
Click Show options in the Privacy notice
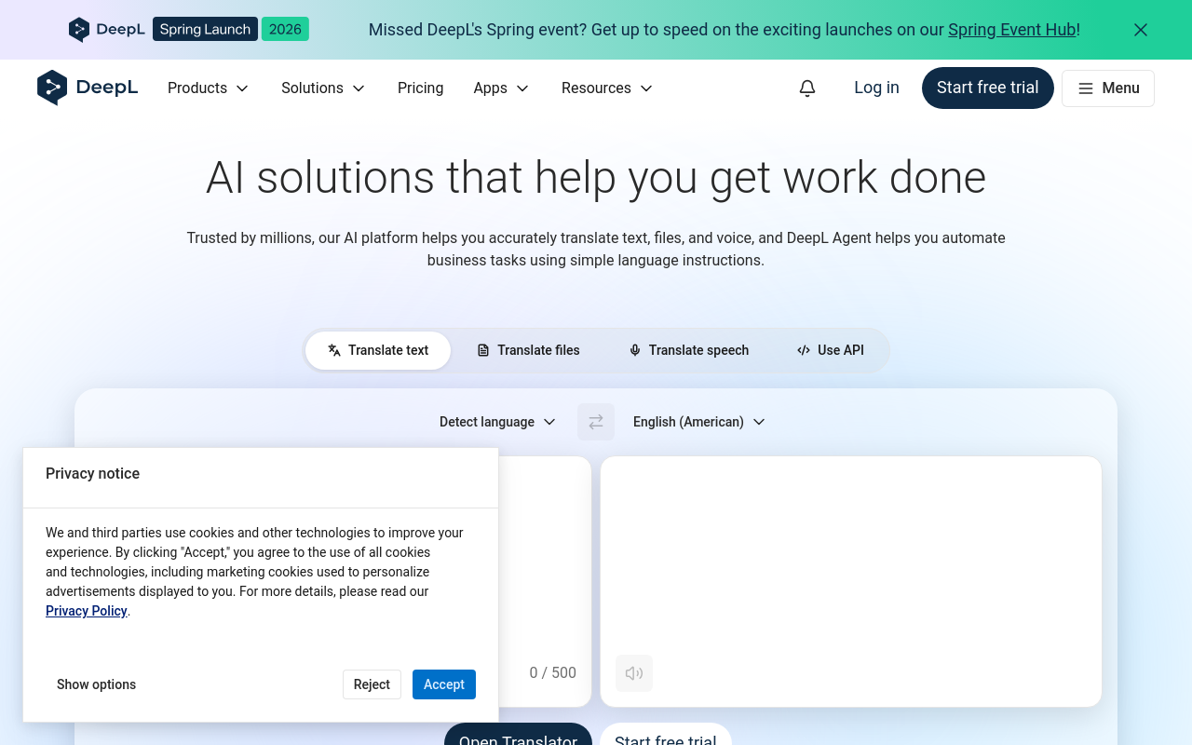96,684
